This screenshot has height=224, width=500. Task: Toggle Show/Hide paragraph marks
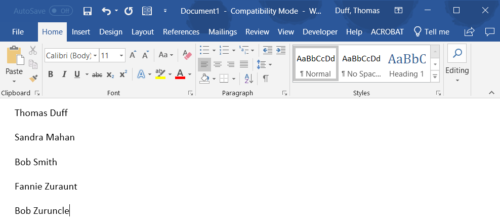266,78
